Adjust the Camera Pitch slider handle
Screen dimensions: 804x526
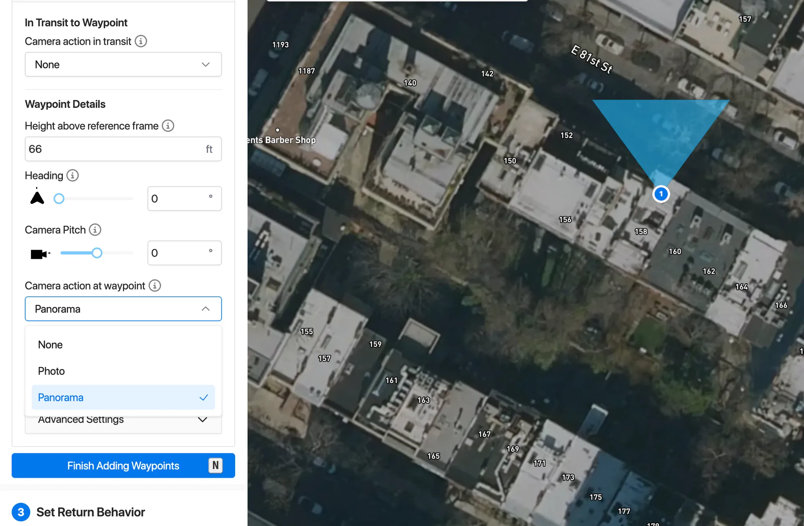coord(97,253)
